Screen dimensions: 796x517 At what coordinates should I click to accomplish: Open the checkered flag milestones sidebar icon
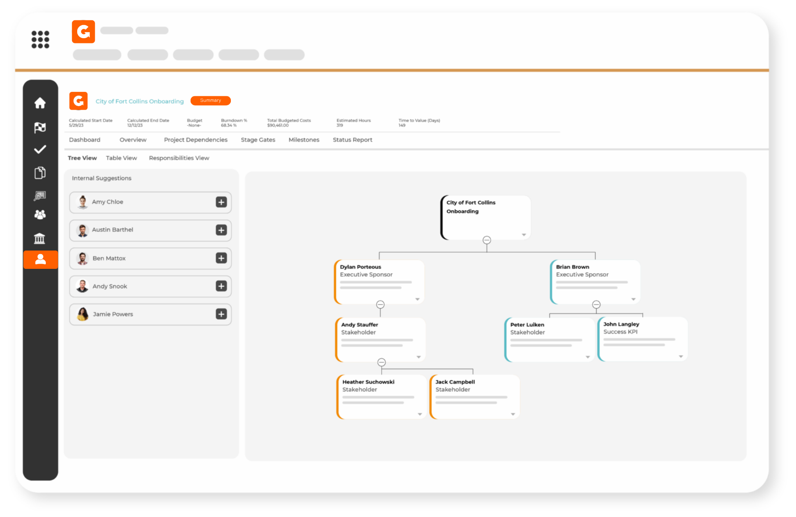point(40,127)
